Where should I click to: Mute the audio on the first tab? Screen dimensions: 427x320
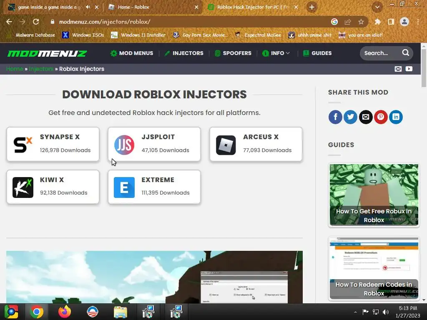coord(88,7)
